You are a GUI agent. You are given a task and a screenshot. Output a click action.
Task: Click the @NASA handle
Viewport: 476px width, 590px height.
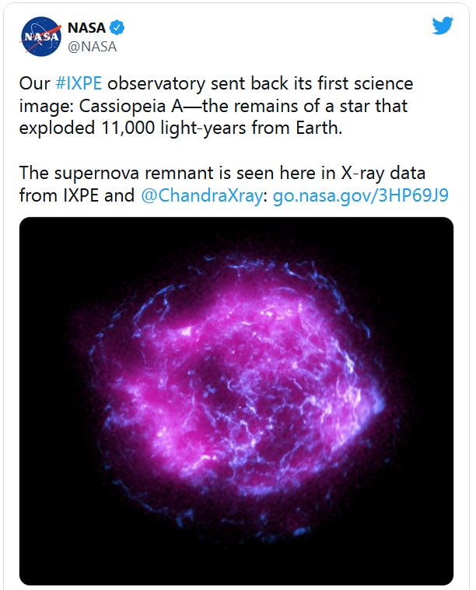(93, 47)
